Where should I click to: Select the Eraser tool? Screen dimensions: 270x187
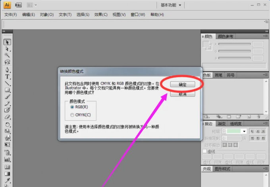click(x=7, y=117)
